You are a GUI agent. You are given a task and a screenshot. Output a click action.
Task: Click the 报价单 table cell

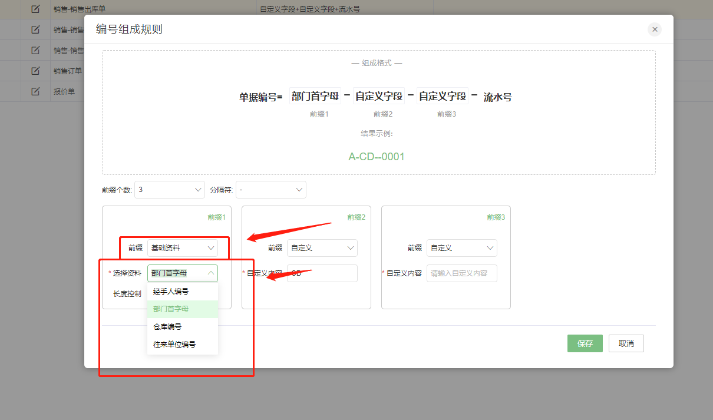[x=64, y=92]
